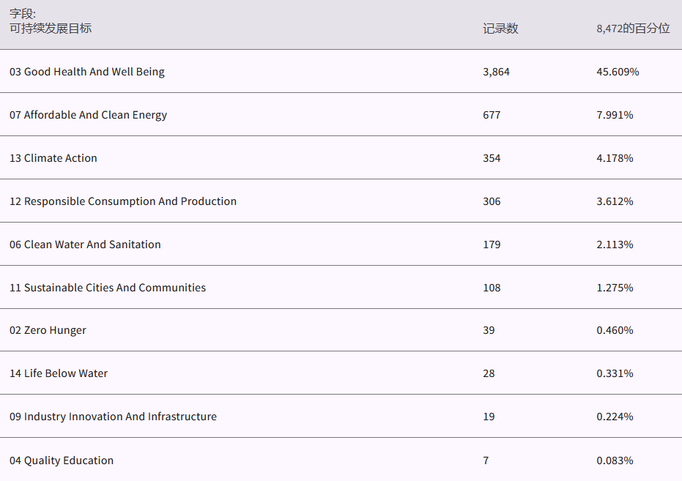Click the 1.275% percentage value

pos(615,288)
